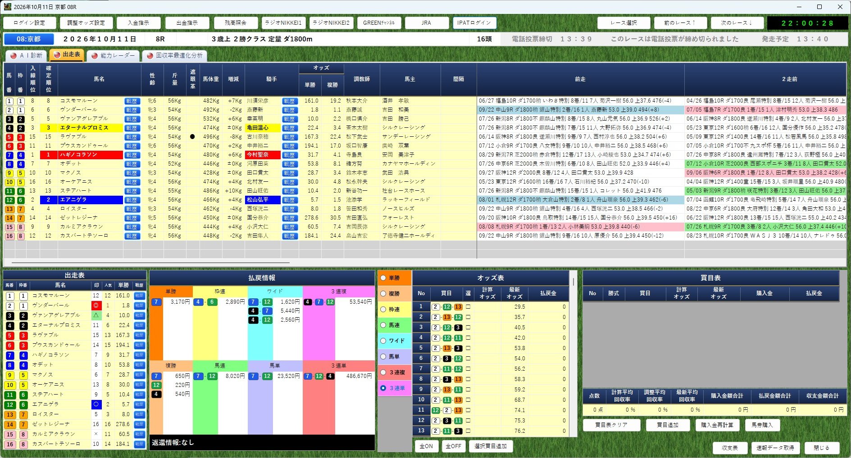This screenshot has width=851, height=458.
Task: Select the 3連複 radio button
Action: click(383, 373)
